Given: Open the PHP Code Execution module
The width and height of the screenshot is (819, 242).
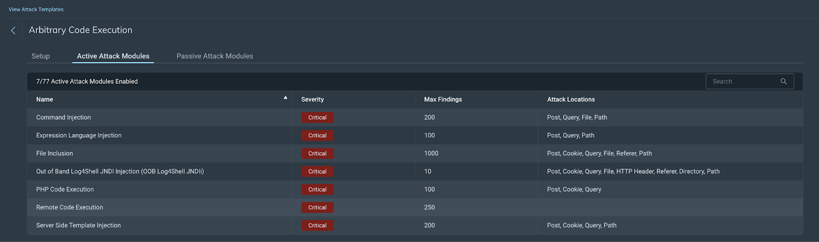Looking at the screenshot, I should (65, 189).
